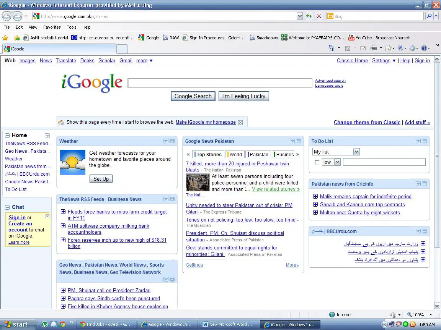Click the To Do List new item field

[384, 162]
